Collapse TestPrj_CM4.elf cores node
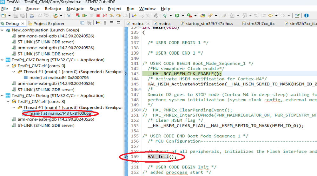This screenshot has height=176, width=317. coord(8,102)
